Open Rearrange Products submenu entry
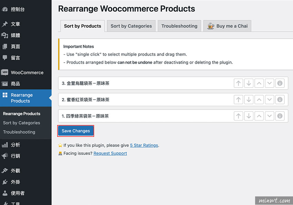 tap(22, 114)
